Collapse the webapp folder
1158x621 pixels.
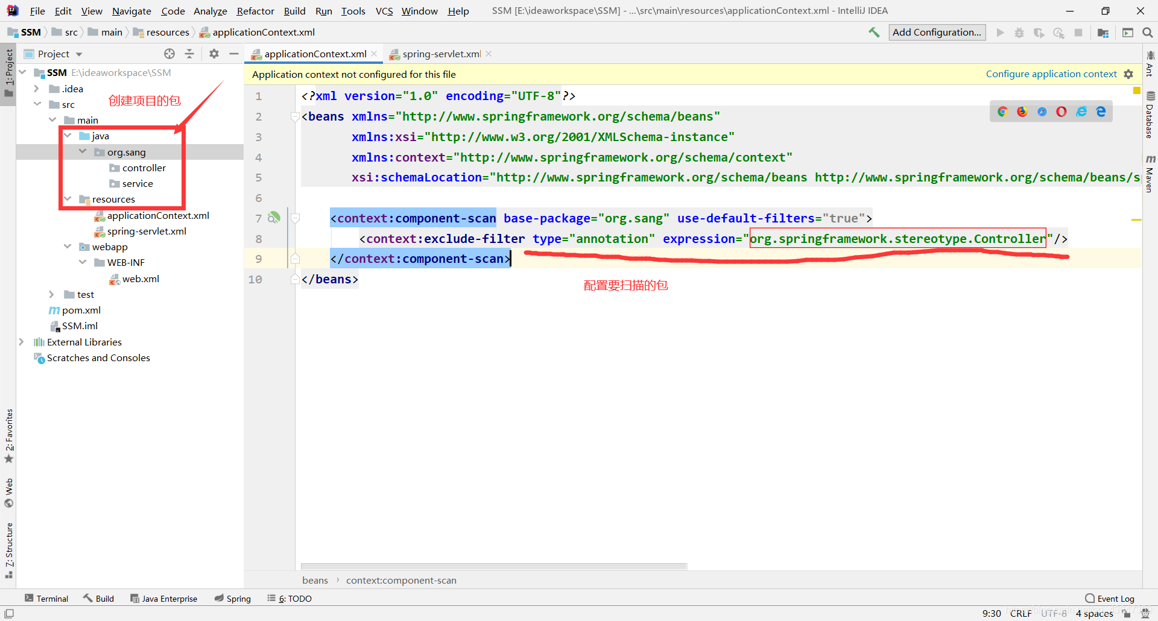tap(68, 247)
